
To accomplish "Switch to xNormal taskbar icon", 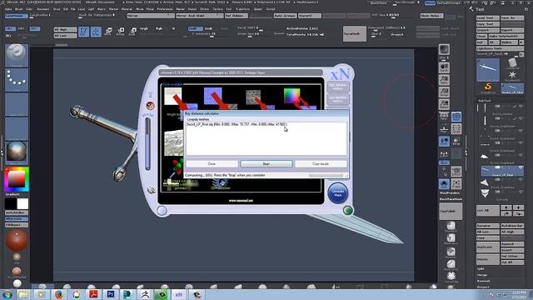I will coord(179,294).
